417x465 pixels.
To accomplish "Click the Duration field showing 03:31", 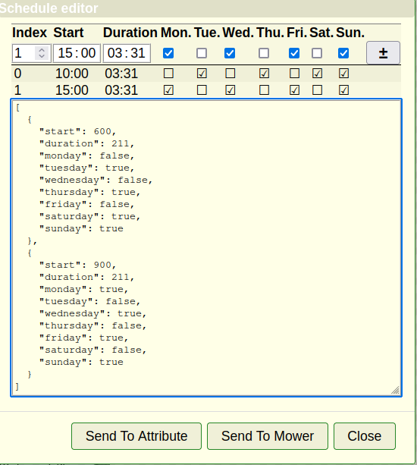I will [x=127, y=53].
